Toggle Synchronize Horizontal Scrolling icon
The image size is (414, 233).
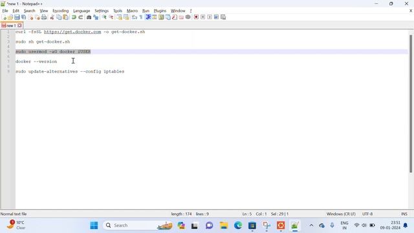coord(126,17)
